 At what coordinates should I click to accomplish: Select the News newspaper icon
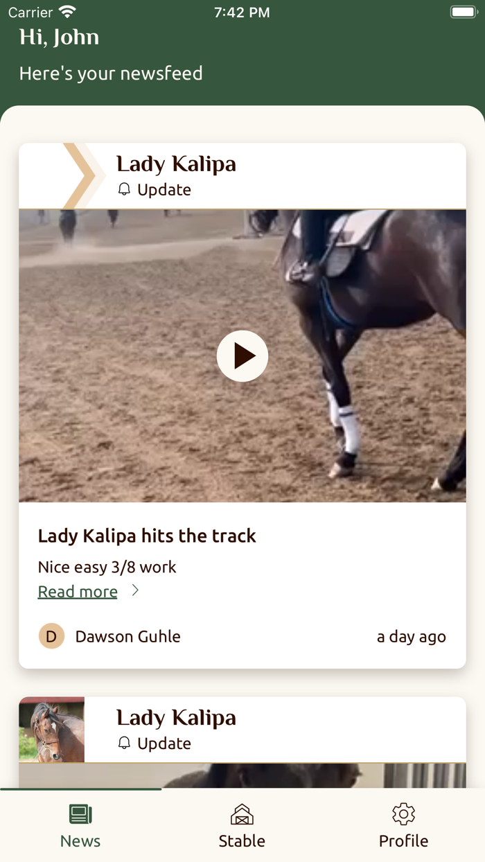(80, 814)
